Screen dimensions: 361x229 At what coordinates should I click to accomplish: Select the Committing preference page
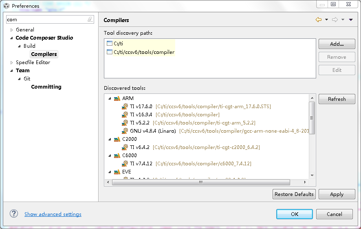[x=46, y=87]
